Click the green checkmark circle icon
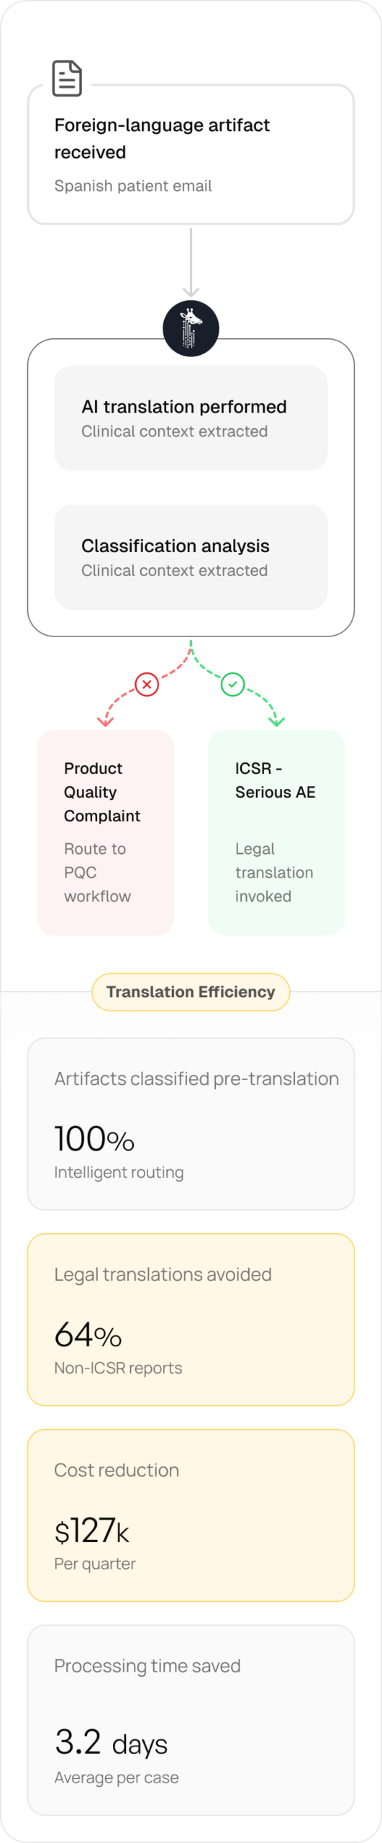This screenshot has width=382, height=1843. click(232, 684)
